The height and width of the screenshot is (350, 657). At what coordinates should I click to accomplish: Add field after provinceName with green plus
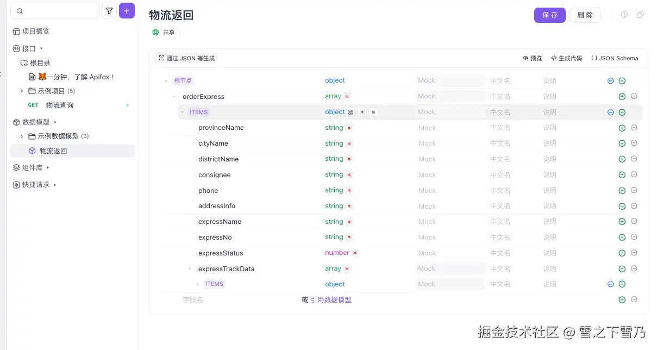pos(622,128)
